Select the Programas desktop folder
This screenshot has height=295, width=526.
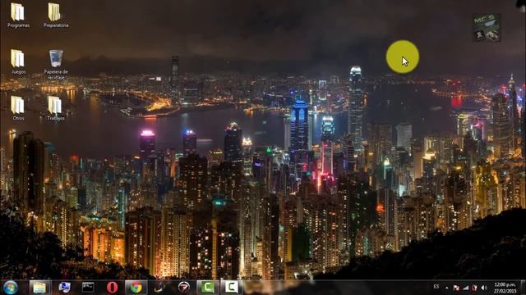coord(18,16)
